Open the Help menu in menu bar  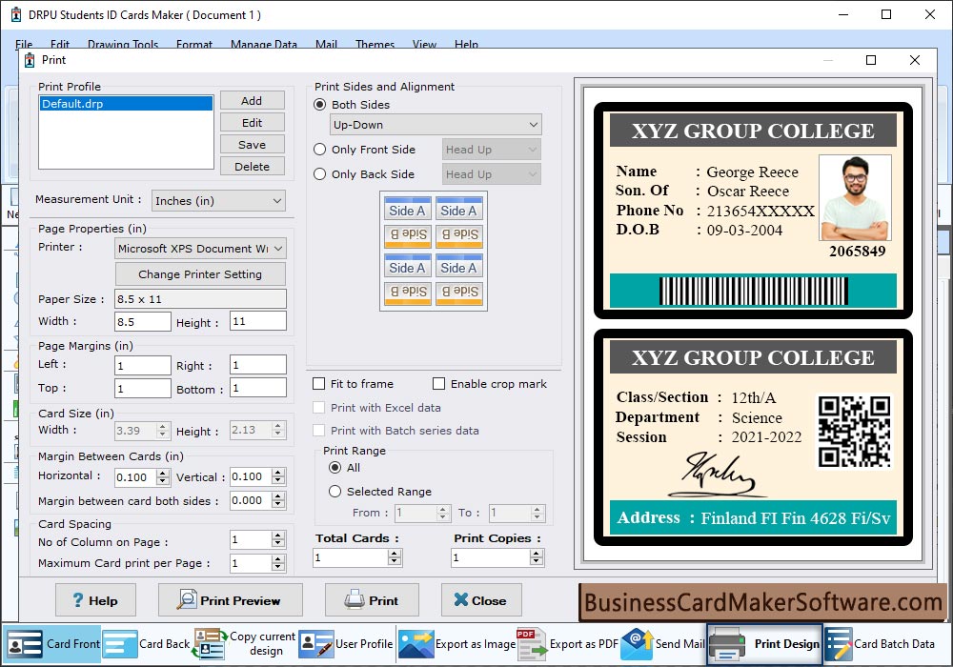(466, 45)
